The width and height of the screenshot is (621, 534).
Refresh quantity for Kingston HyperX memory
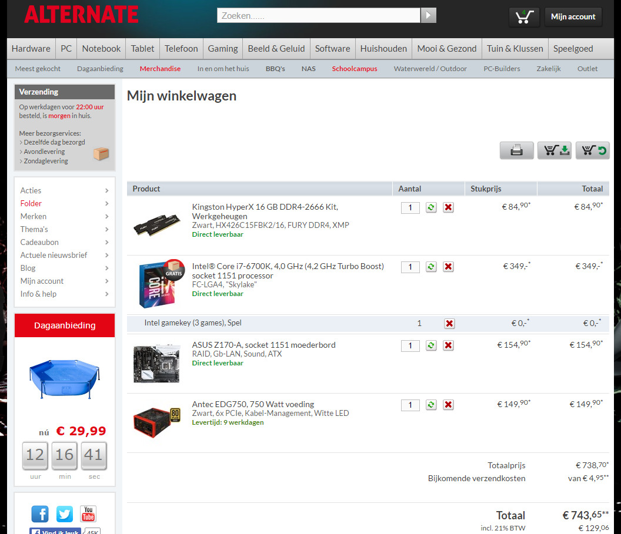pos(431,207)
